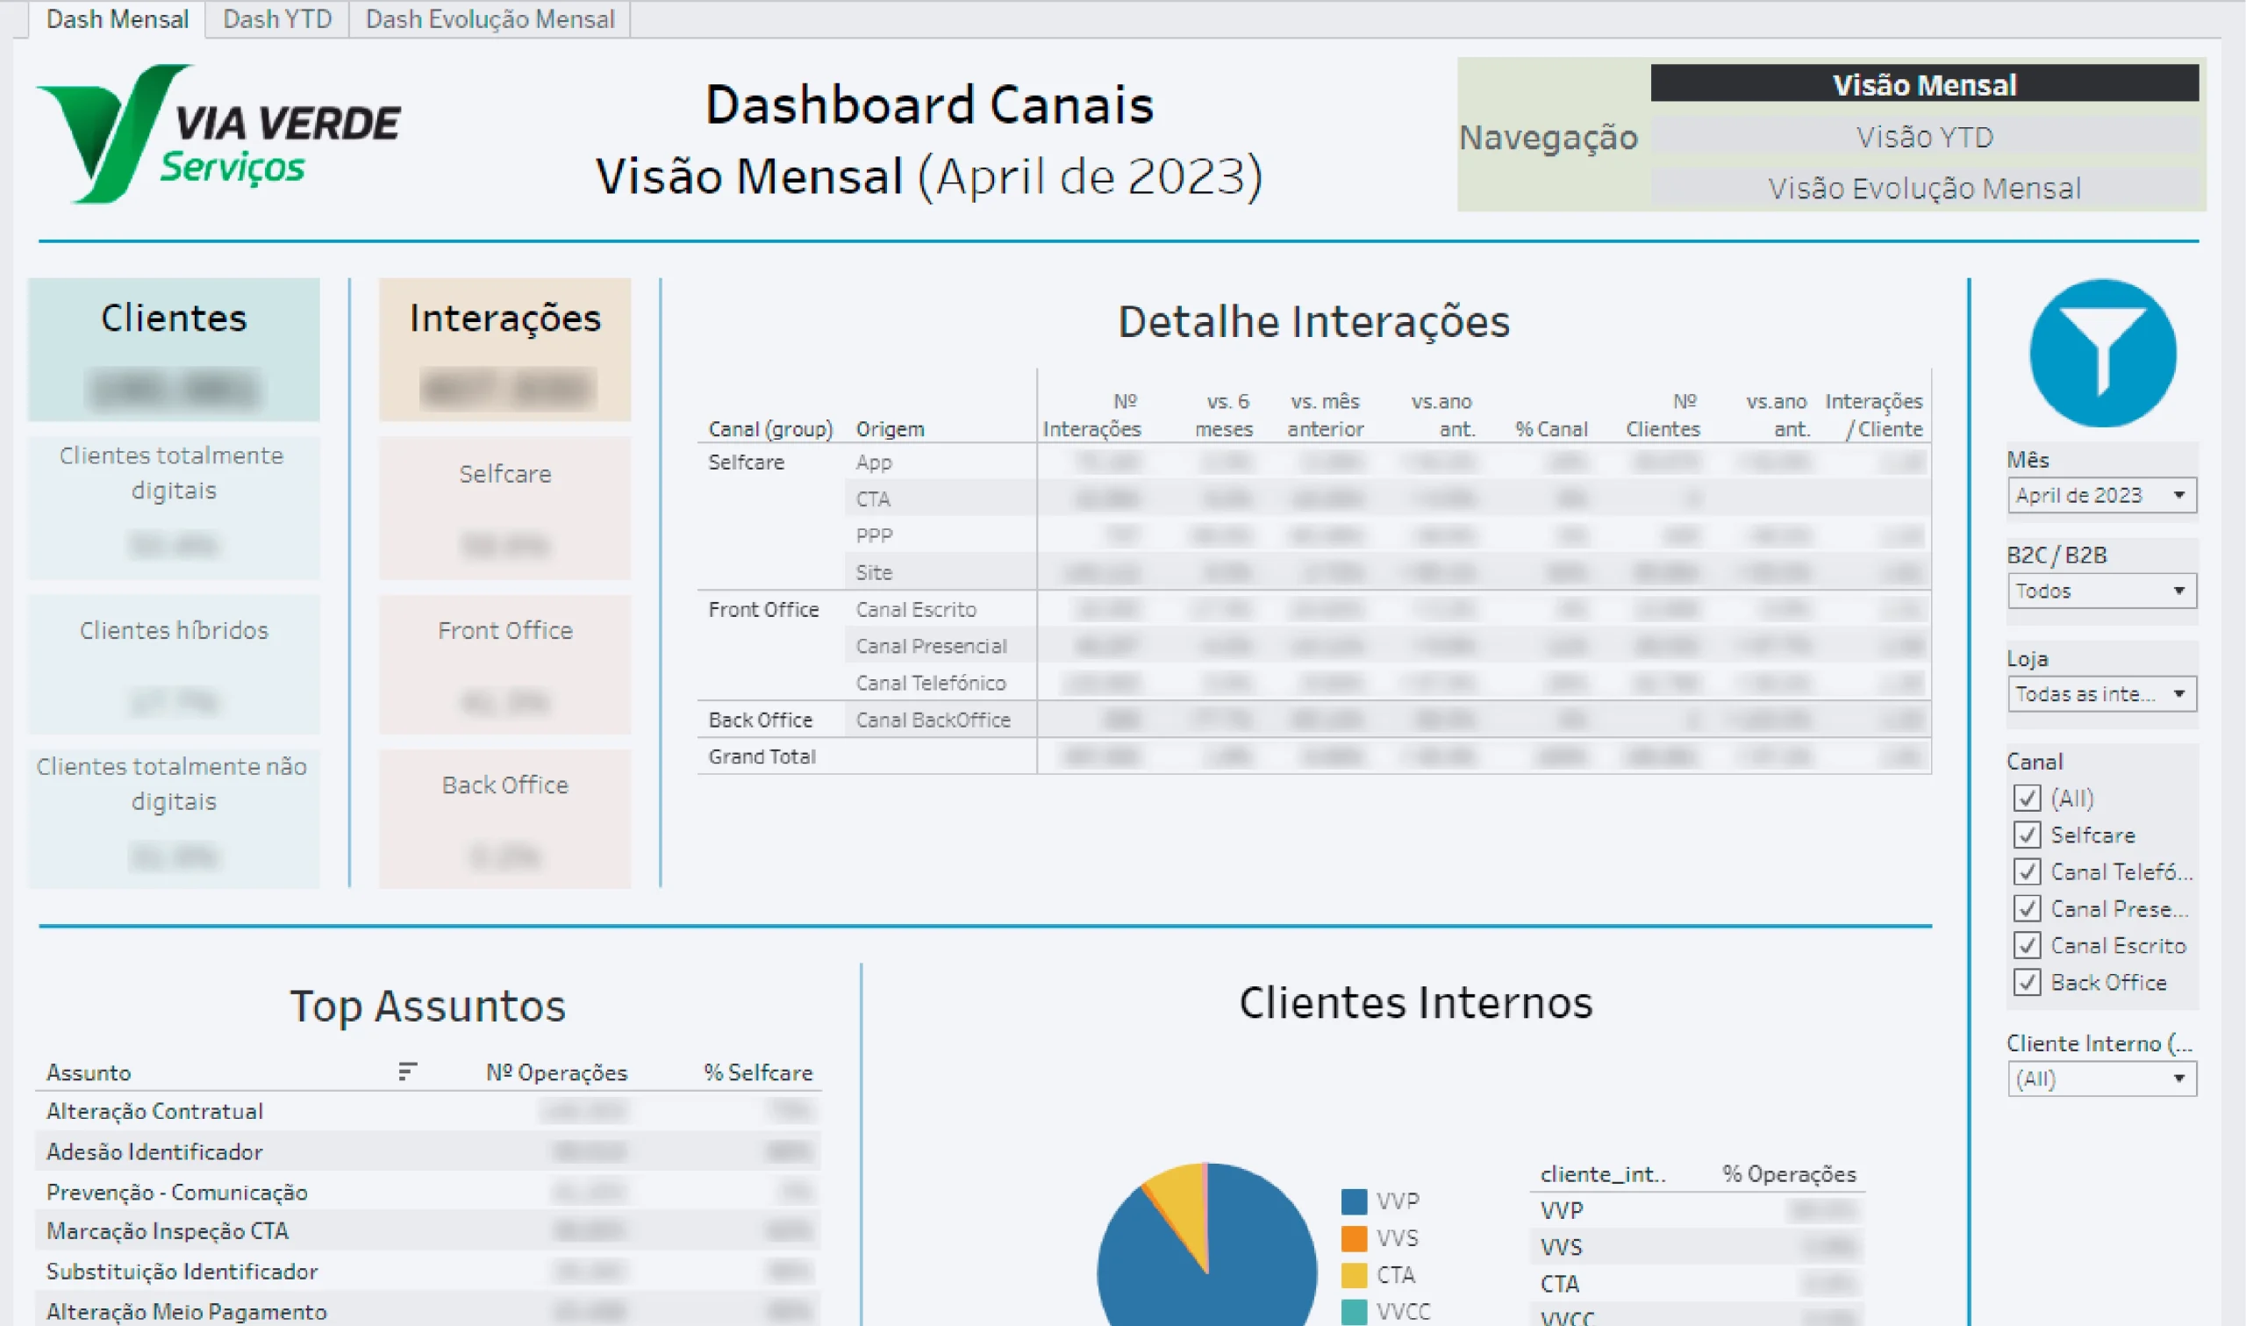Select the Clientes totalmente não digitais card
The width and height of the screenshot is (2246, 1326).
(173, 819)
